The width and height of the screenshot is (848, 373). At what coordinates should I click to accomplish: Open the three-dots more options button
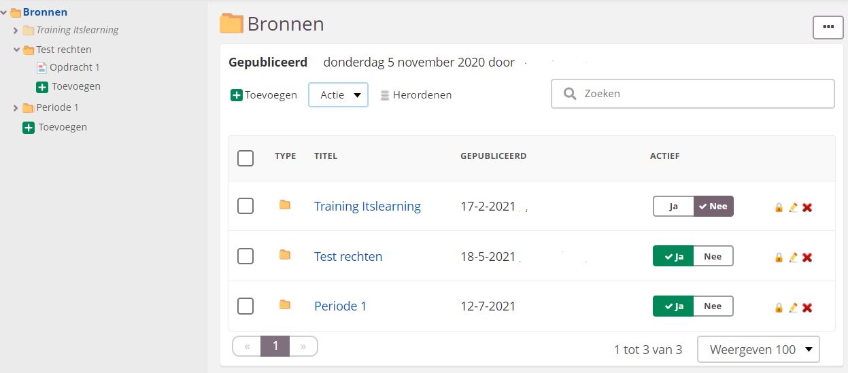[x=828, y=27]
